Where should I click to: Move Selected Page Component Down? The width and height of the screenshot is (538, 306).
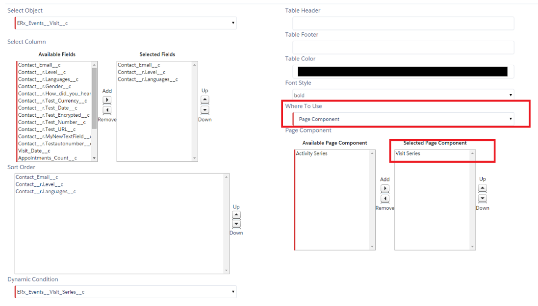483,199
